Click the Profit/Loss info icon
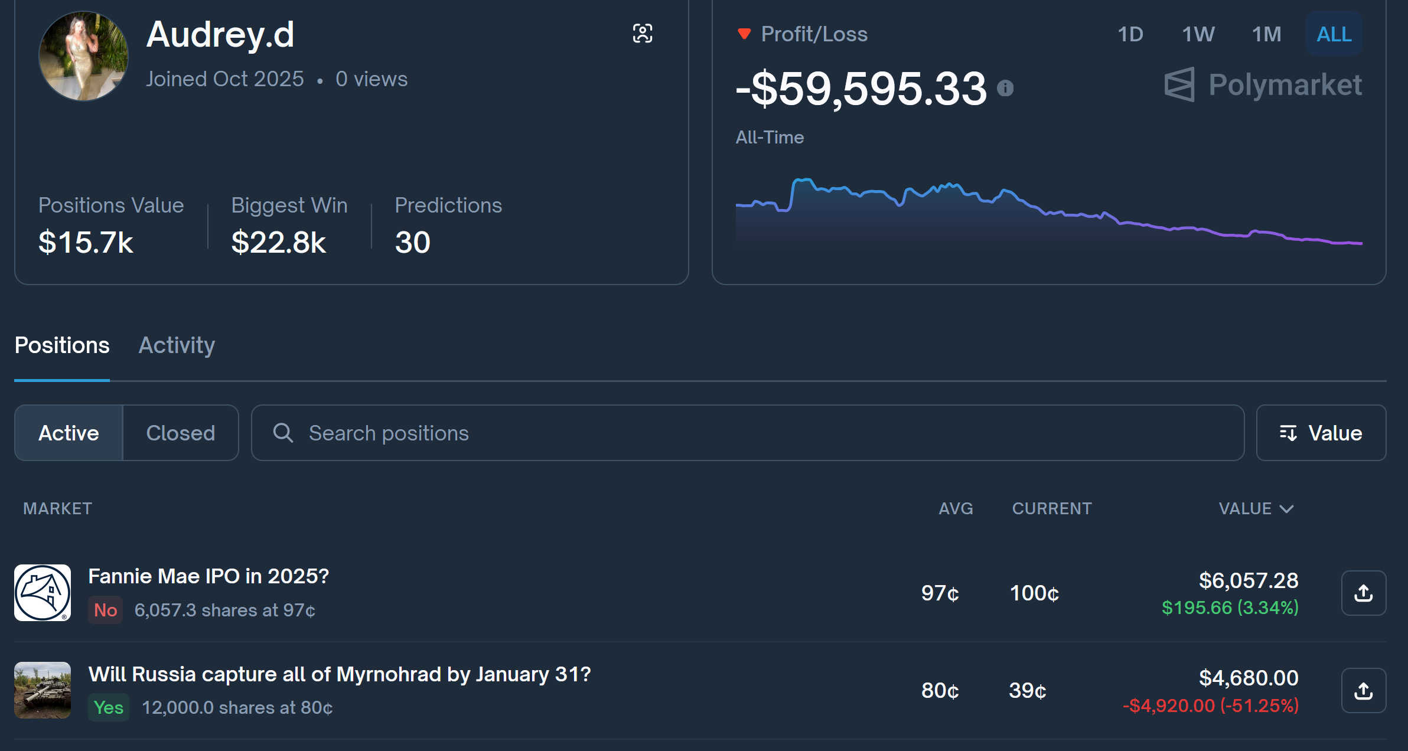Viewport: 1408px width, 751px height. pyautogui.click(x=1005, y=89)
